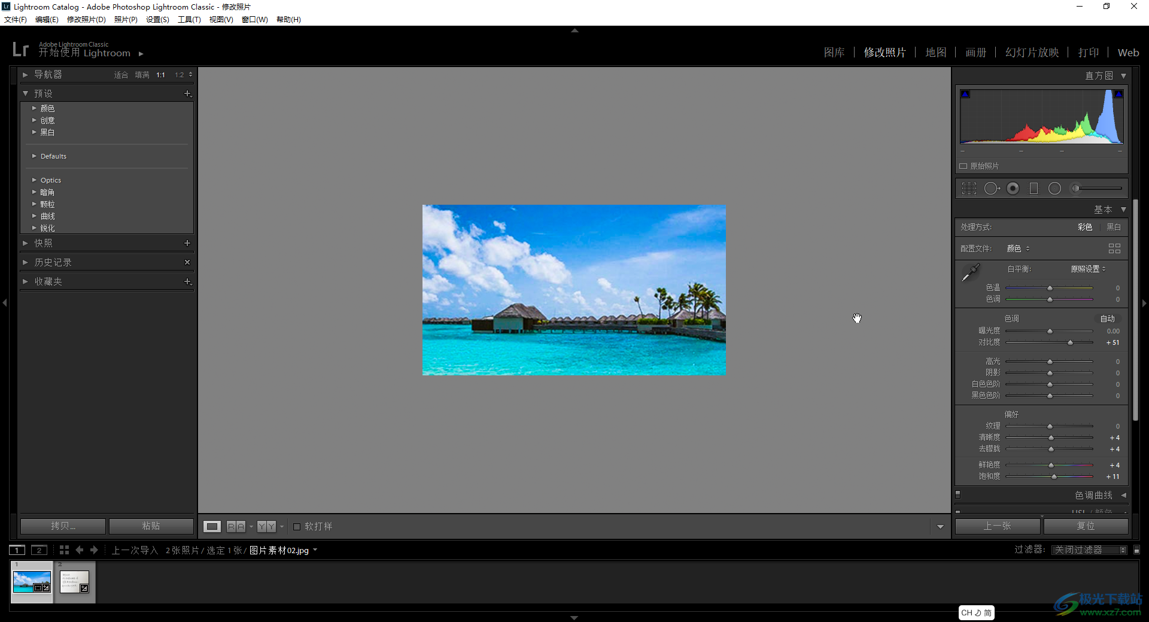Open the 配置文件 颜色 profile dropdown

tap(1018, 248)
